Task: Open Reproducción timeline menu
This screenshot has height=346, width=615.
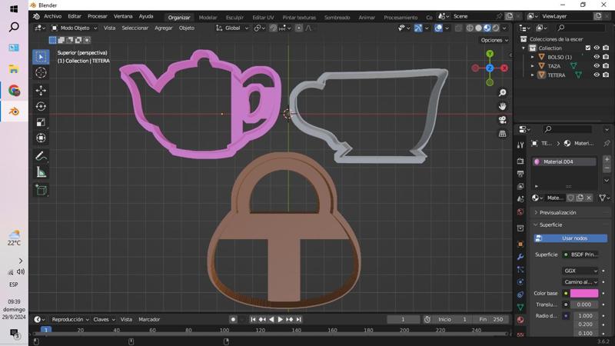Action: pyautogui.click(x=70, y=319)
